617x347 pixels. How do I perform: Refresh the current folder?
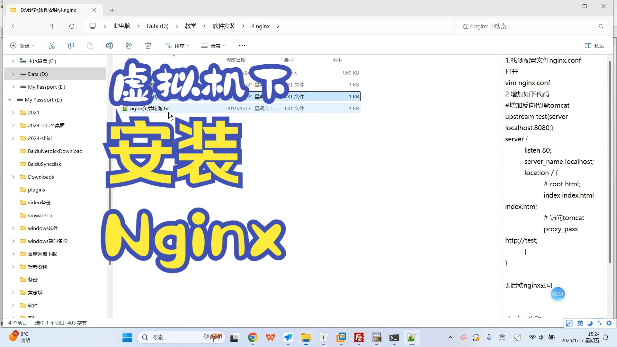(72, 26)
